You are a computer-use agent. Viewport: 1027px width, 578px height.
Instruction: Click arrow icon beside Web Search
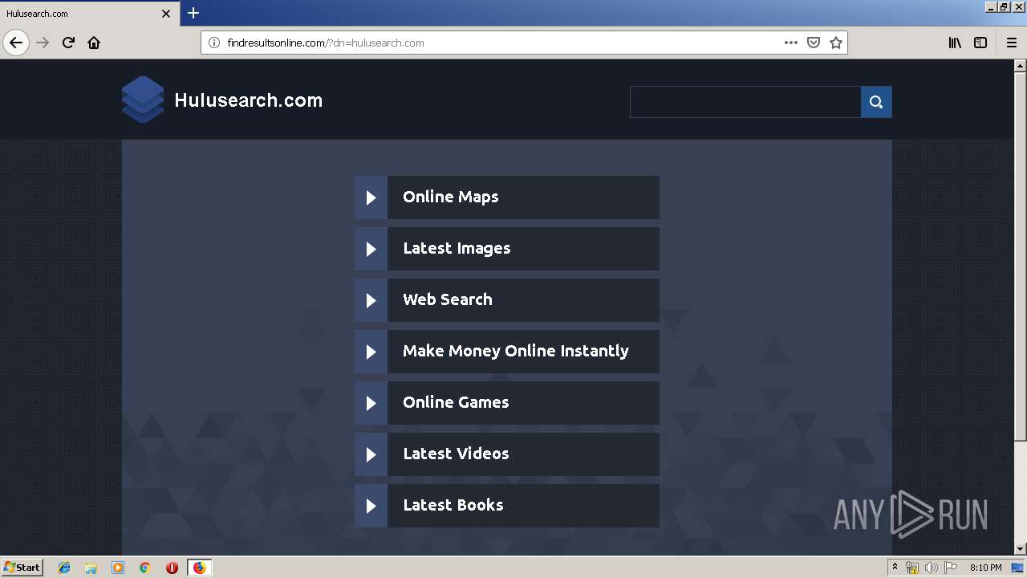(371, 300)
